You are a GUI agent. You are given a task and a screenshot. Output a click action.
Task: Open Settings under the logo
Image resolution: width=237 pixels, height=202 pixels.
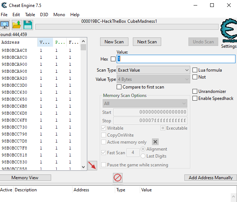229,46
